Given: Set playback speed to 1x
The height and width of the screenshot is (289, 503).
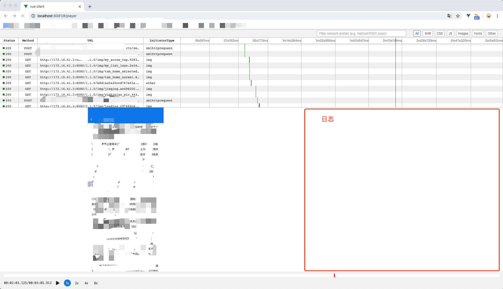Looking at the screenshot, I should pyautogui.click(x=67, y=283).
